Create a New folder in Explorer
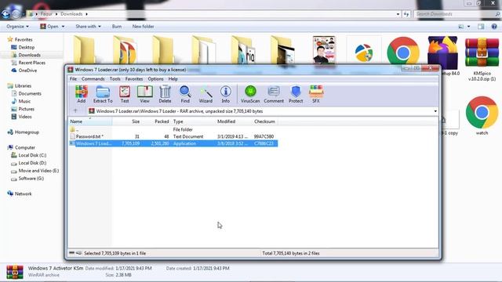Screen dimensions: 502x282 point(143,27)
